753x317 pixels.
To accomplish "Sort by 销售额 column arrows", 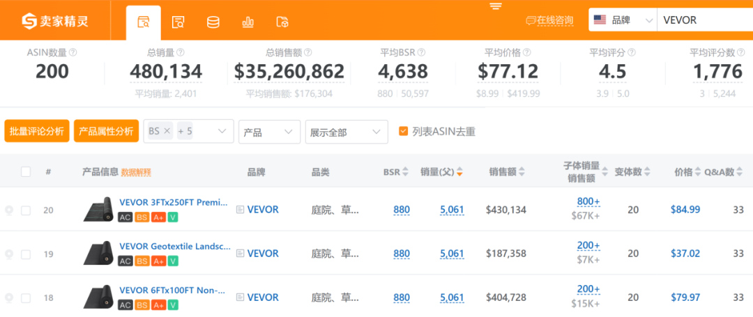I will [x=522, y=171].
